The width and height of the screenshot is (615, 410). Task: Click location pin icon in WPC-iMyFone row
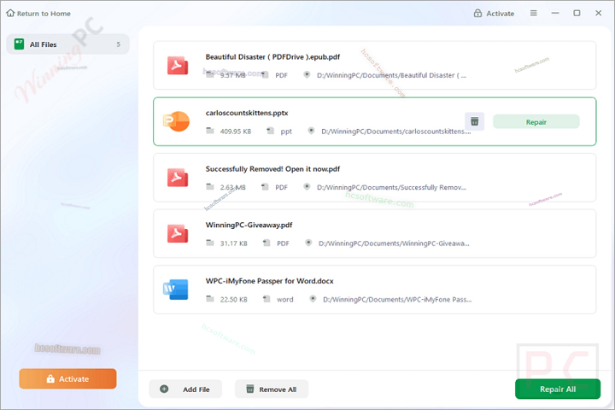tap(313, 299)
